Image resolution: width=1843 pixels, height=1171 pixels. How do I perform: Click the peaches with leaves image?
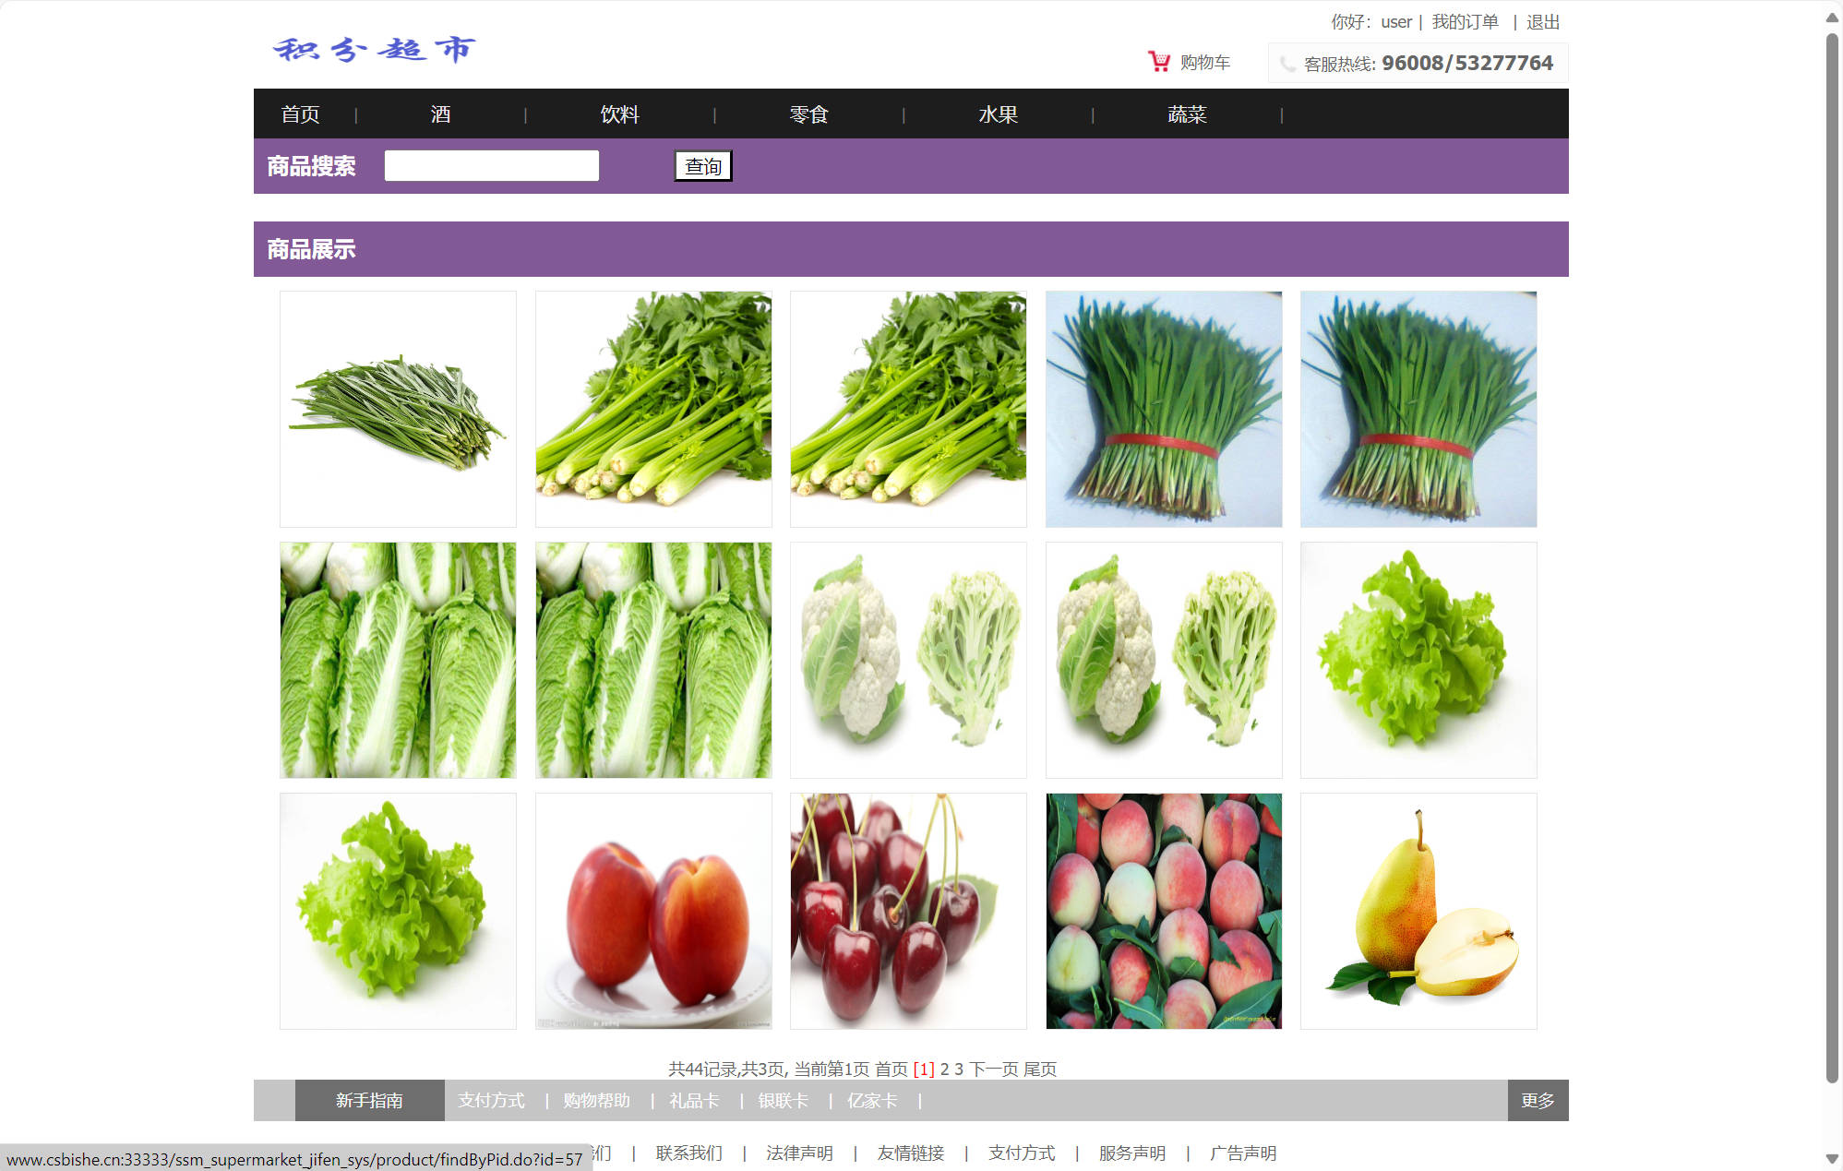point(1163,911)
